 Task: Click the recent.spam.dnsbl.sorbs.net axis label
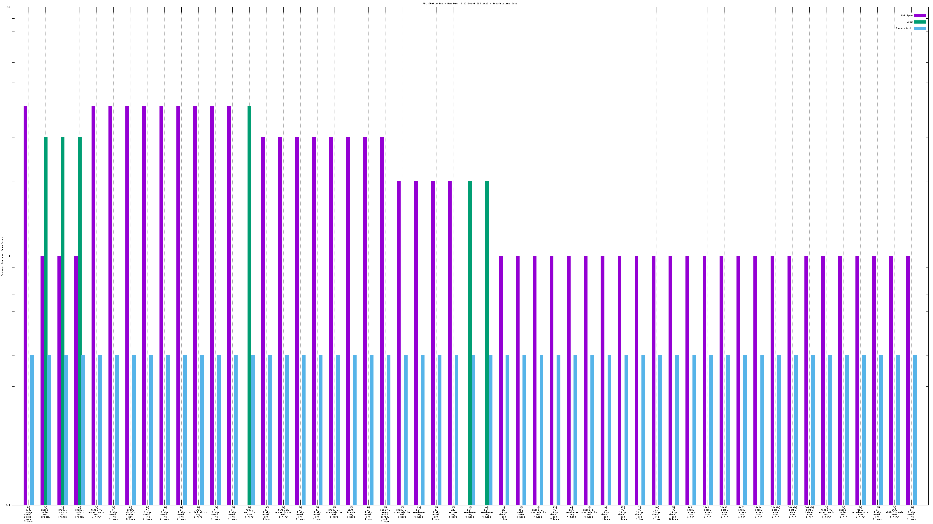tap(385, 514)
